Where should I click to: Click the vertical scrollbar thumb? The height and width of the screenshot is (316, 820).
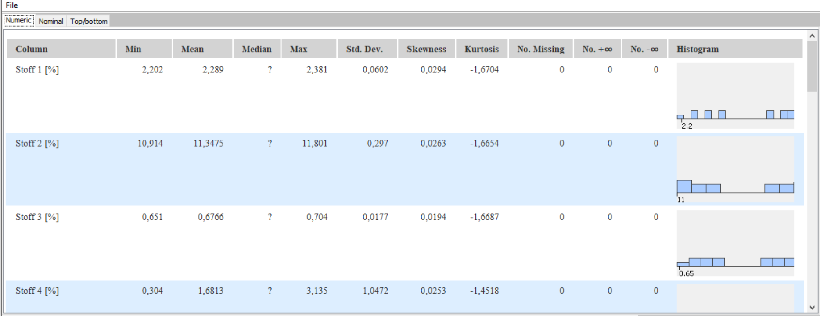(x=812, y=66)
